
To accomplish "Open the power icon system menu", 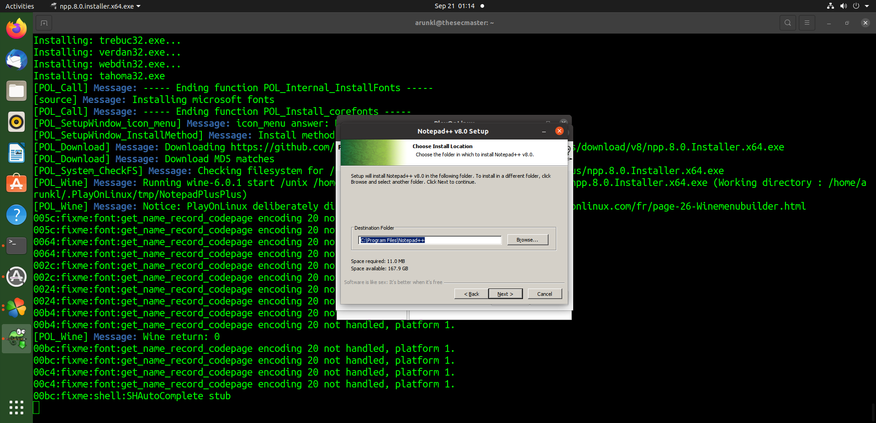I will click(x=856, y=6).
